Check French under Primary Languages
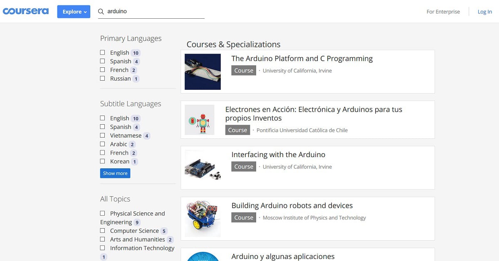Image resolution: width=499 pixels, height=261 pixels. (x=102, y=70)
